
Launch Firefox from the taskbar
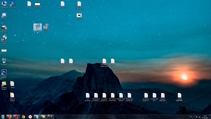point(10,117)
